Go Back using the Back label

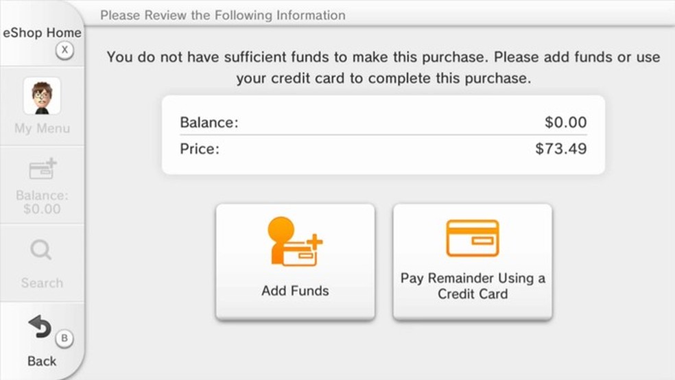(42, 361)
